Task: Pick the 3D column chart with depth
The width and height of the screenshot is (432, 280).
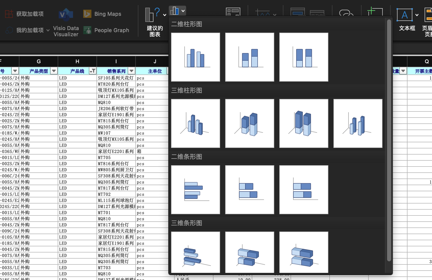Action: pyautogui.click(x=358, y=123)
